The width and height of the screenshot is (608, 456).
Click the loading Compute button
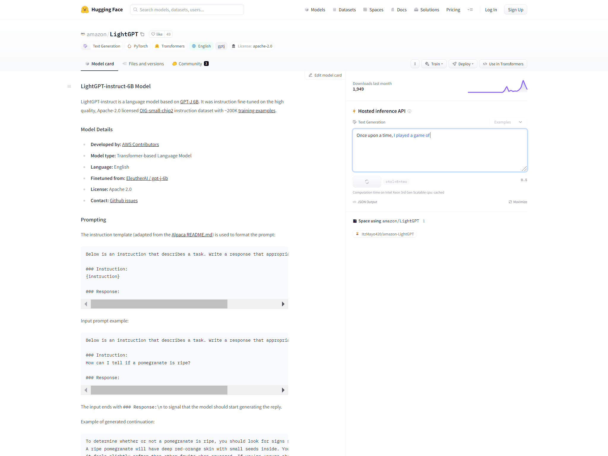tap(367, 182)
